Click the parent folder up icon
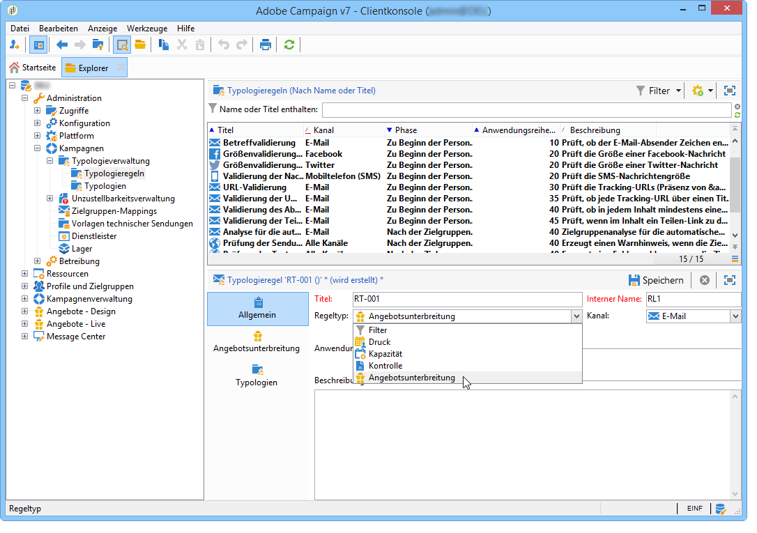The height and width of the screenshot is (533, 757). point(98,45)
